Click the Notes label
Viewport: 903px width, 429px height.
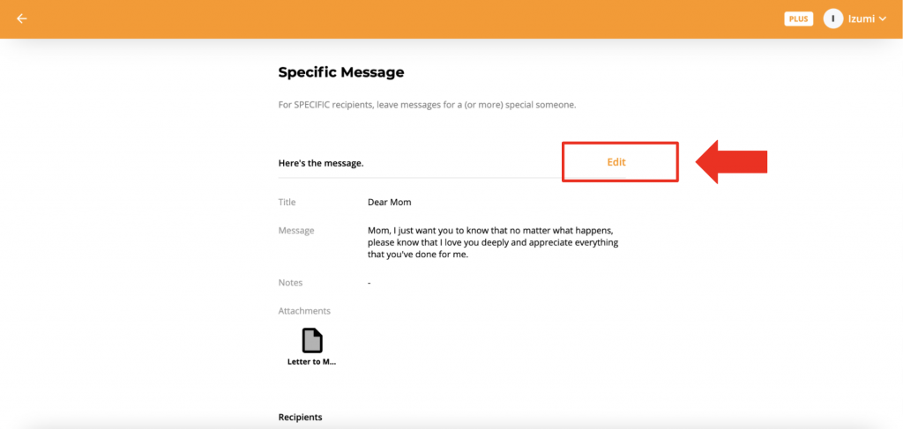pyautogui.click(x=290, y=283)
